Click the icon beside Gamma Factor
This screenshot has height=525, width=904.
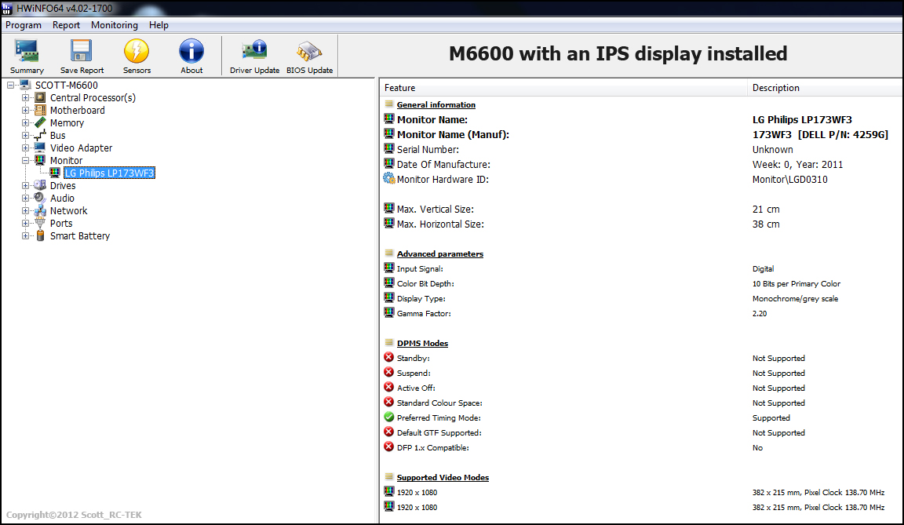click(x=389, y=312)
